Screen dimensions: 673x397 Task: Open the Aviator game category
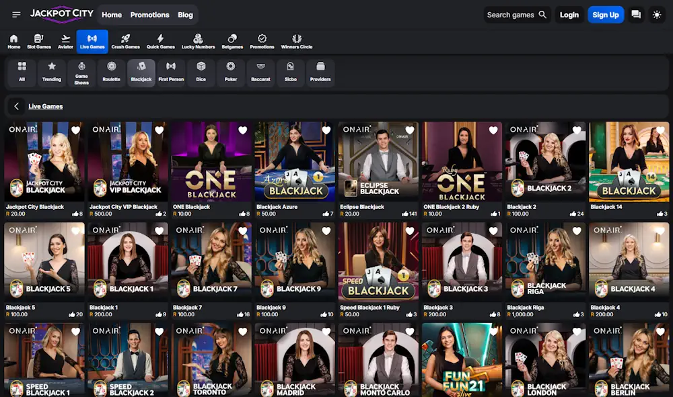point(65,42)
